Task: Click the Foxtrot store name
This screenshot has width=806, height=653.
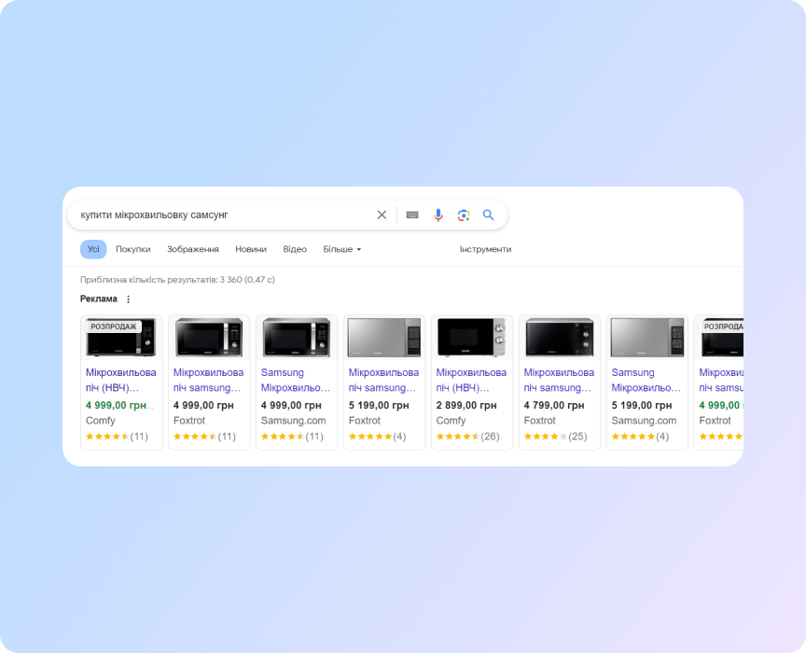Action: pyautogui.click(x=188, y=420)
